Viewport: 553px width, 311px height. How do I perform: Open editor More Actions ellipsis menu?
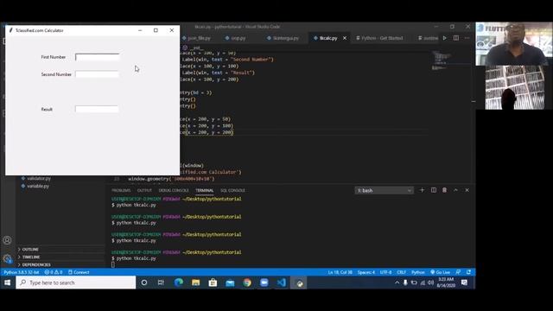point(467,38)
